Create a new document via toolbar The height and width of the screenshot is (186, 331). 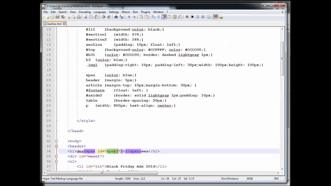47,17
